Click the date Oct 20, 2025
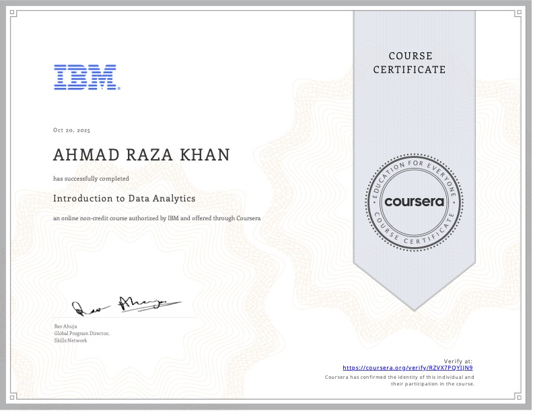 pyautogui.click(x=72, y=130)
